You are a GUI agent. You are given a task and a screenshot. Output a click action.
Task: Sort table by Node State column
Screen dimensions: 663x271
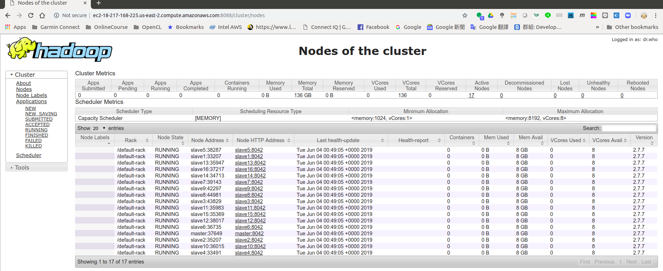coord(171,140)
